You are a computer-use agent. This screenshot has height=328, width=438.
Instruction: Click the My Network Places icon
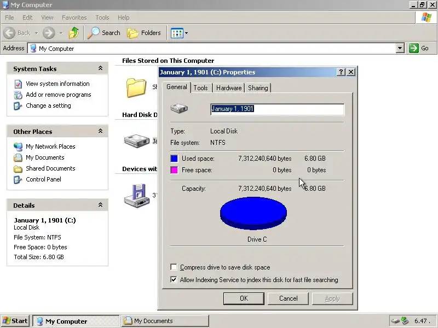(x=18, y=147)
